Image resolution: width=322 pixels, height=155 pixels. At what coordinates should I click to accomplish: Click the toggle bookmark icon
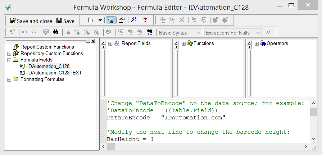[x=68, y=32]
